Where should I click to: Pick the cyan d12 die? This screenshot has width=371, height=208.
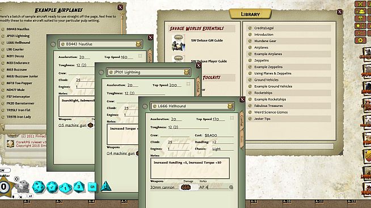click(x=52, y=187)
